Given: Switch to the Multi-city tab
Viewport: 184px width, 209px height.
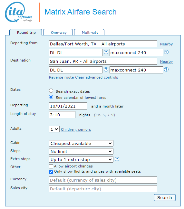Looking at the screenshot, I should [89, 33].
